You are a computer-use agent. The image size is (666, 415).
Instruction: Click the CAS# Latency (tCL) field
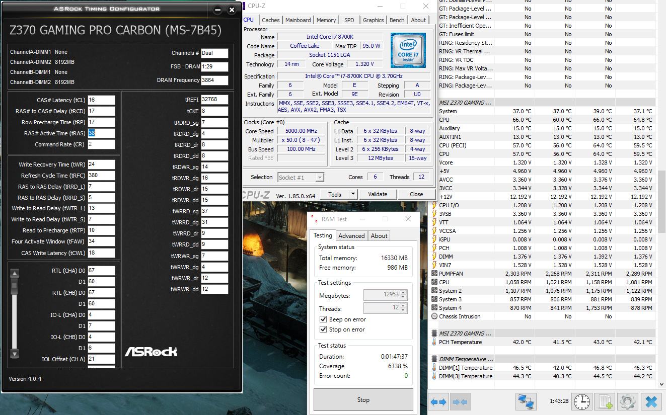pyautogui.click(x=101, y=100)
